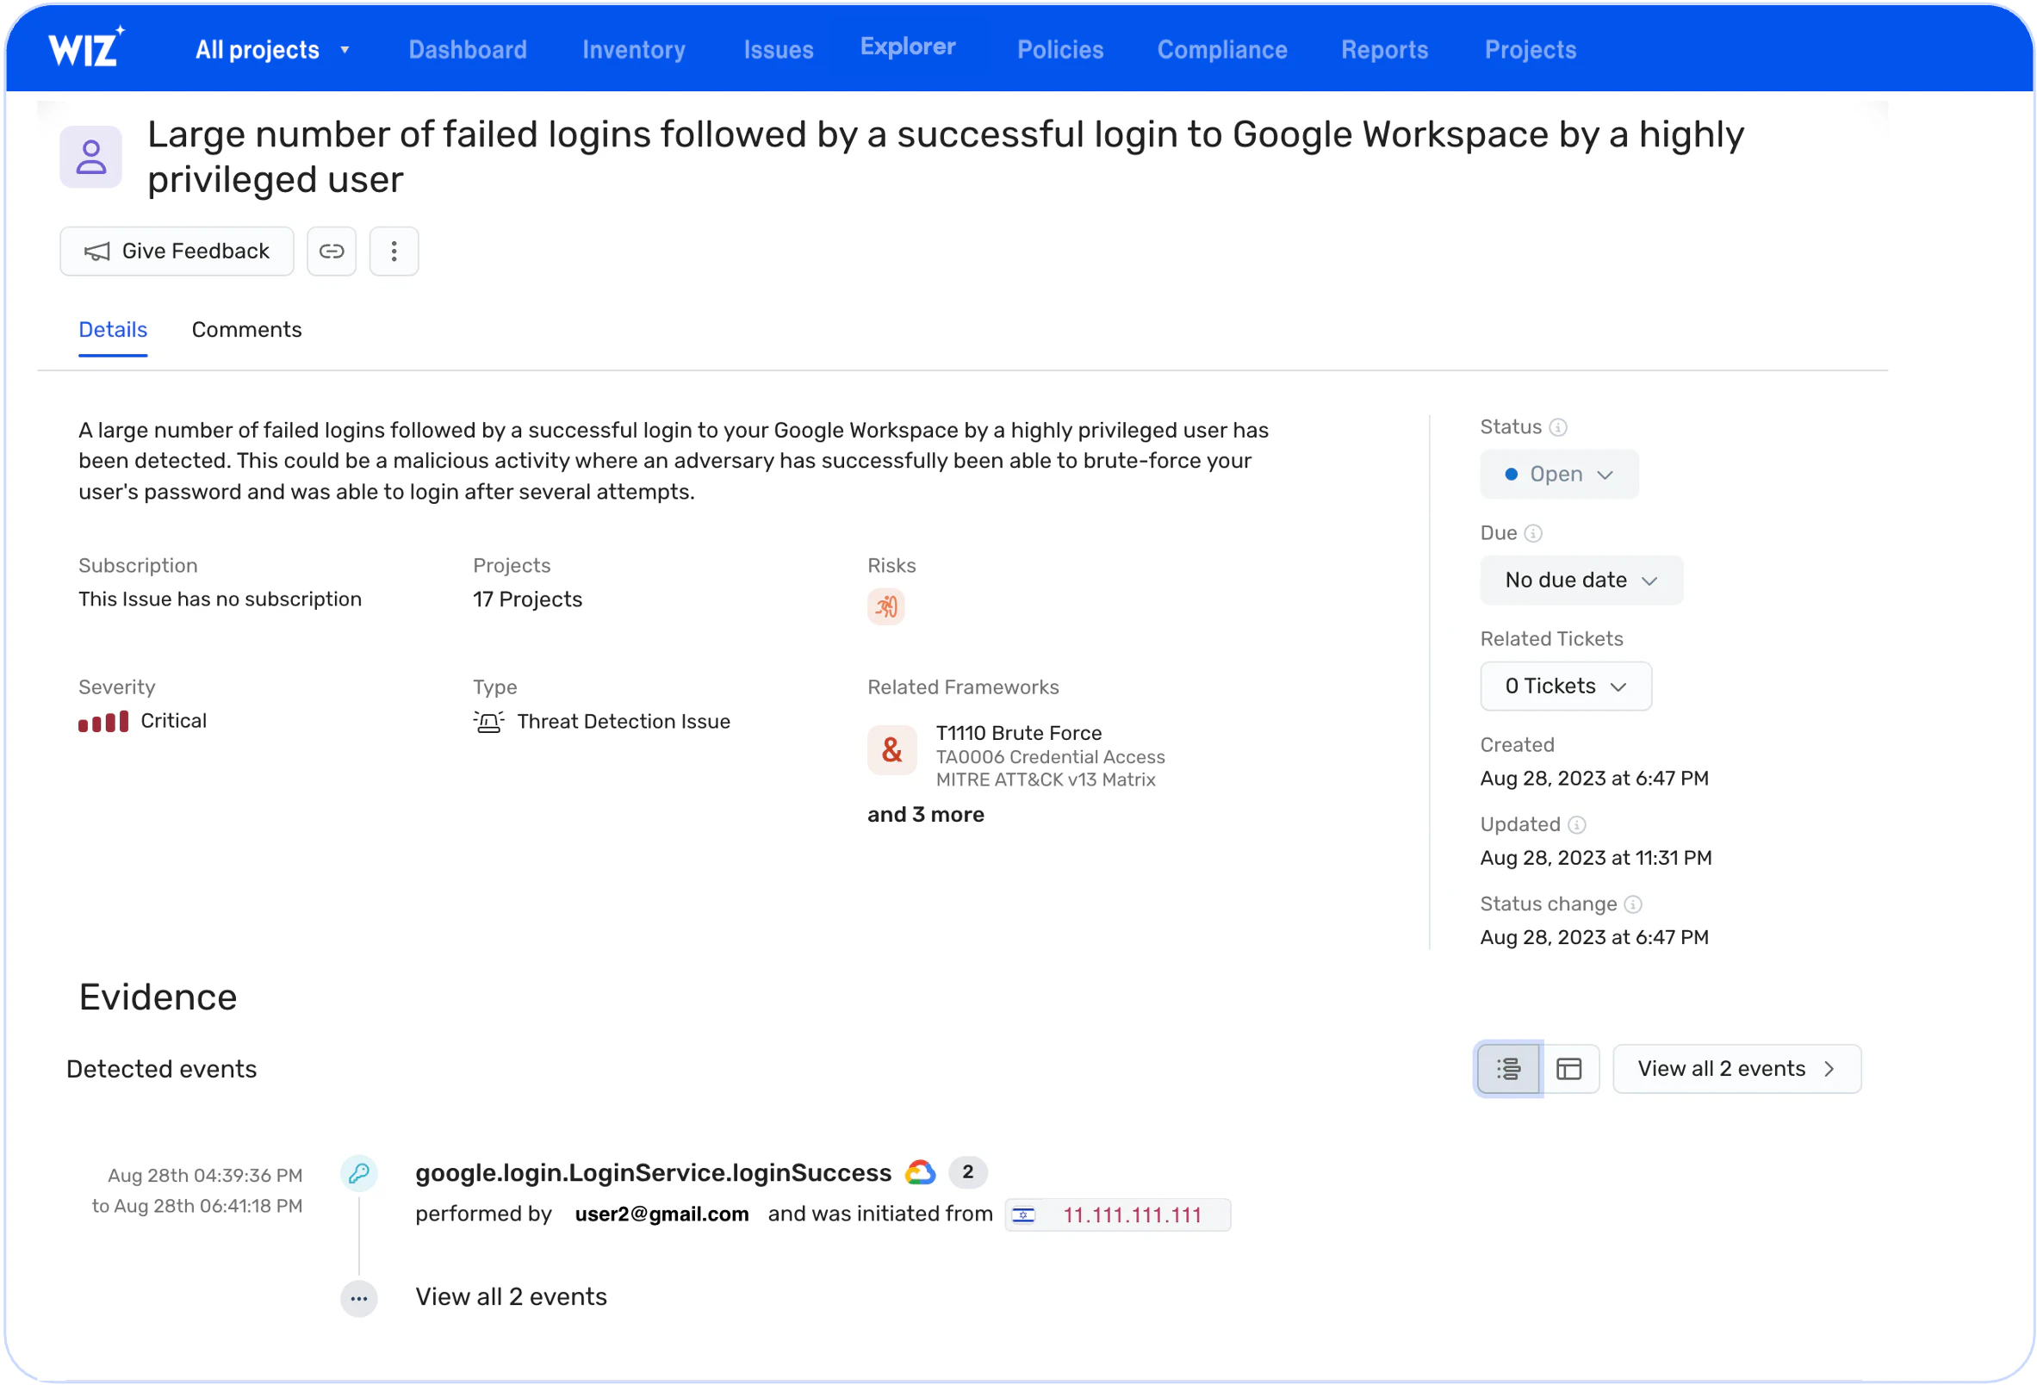Switch to table view of events
This screenshot has width=2037, height=1385.
pos(1569,1070)
